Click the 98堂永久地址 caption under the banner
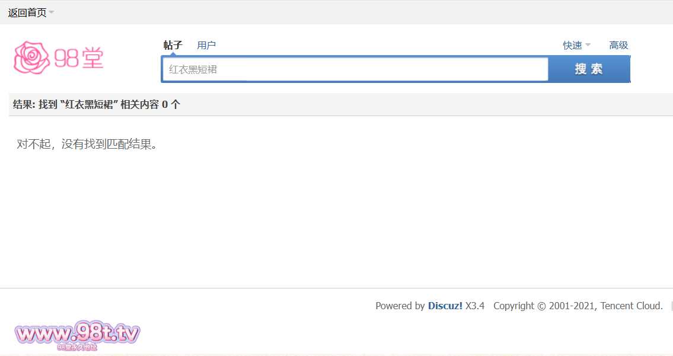 click(x=77, y=347)
